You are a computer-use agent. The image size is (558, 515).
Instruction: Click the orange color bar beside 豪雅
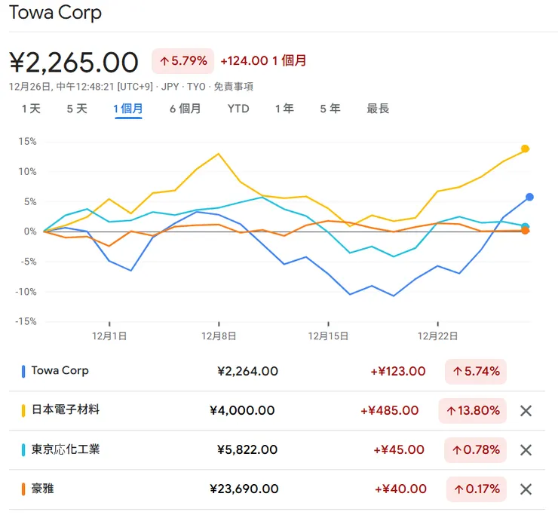pyautogui.click(x=23, y=489)
